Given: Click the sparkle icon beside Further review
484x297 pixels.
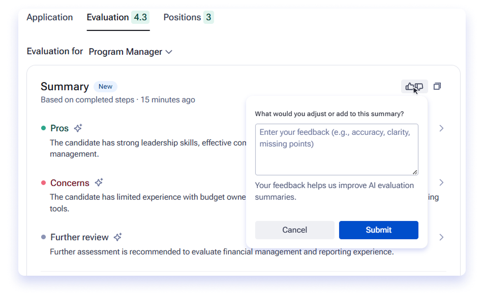Looking at the screenshot, I should pos(117,237).
